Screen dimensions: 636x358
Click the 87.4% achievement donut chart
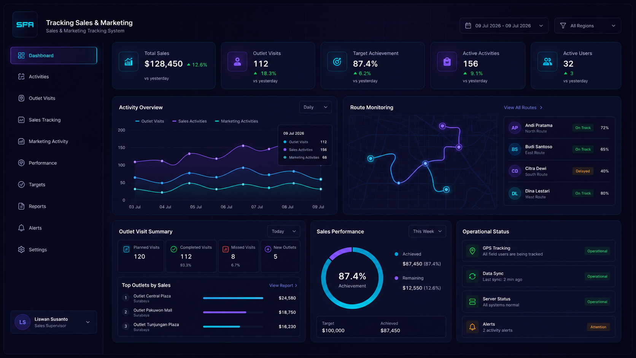352,278
